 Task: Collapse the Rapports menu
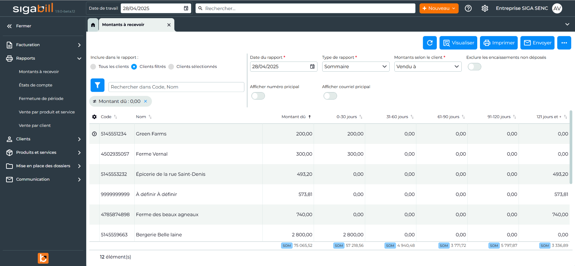pos(43,58)
